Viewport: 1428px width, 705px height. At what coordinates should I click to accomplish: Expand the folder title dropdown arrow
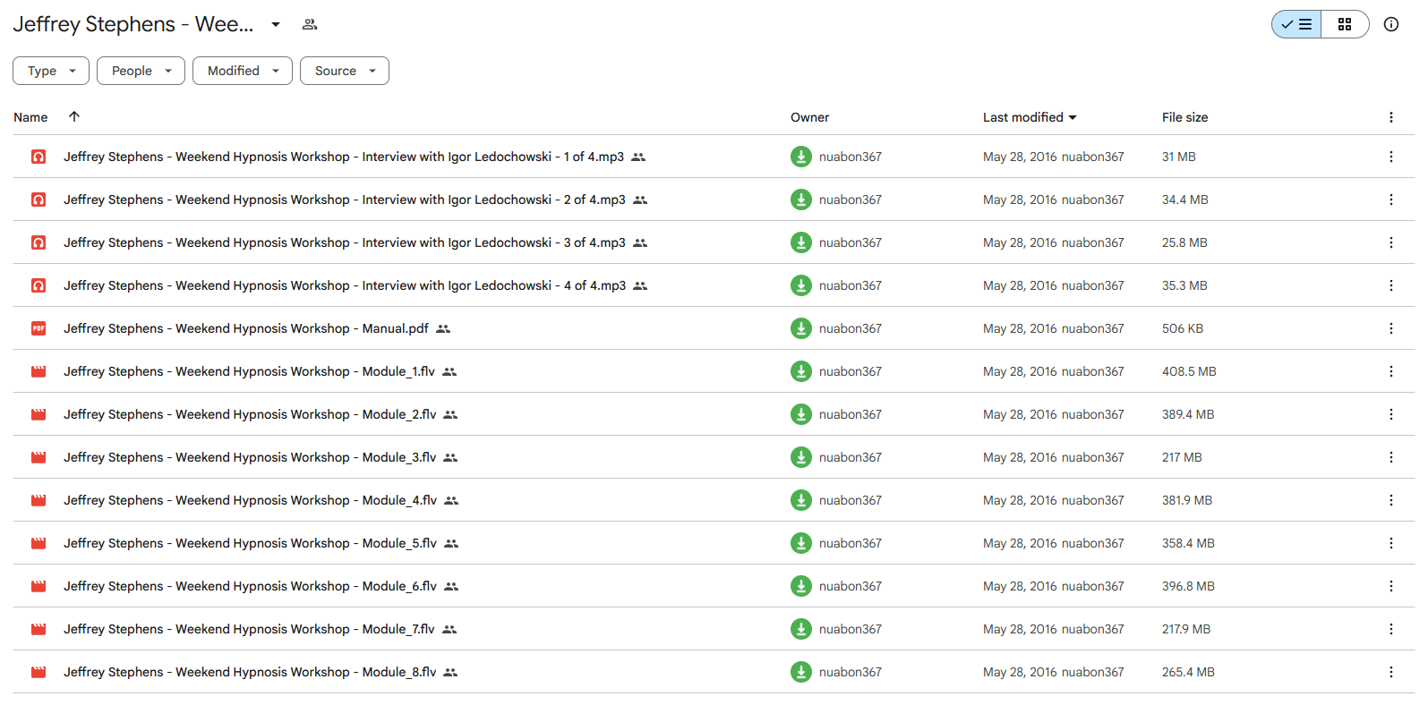point(276,24)
